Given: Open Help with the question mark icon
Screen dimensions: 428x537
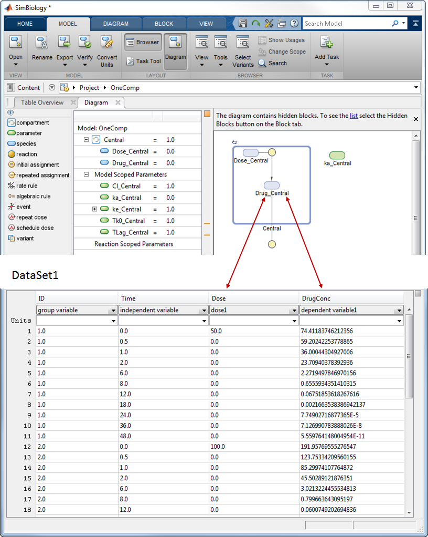Looking at the screenshot, I should pyautogui.click(x=294, y=23).
